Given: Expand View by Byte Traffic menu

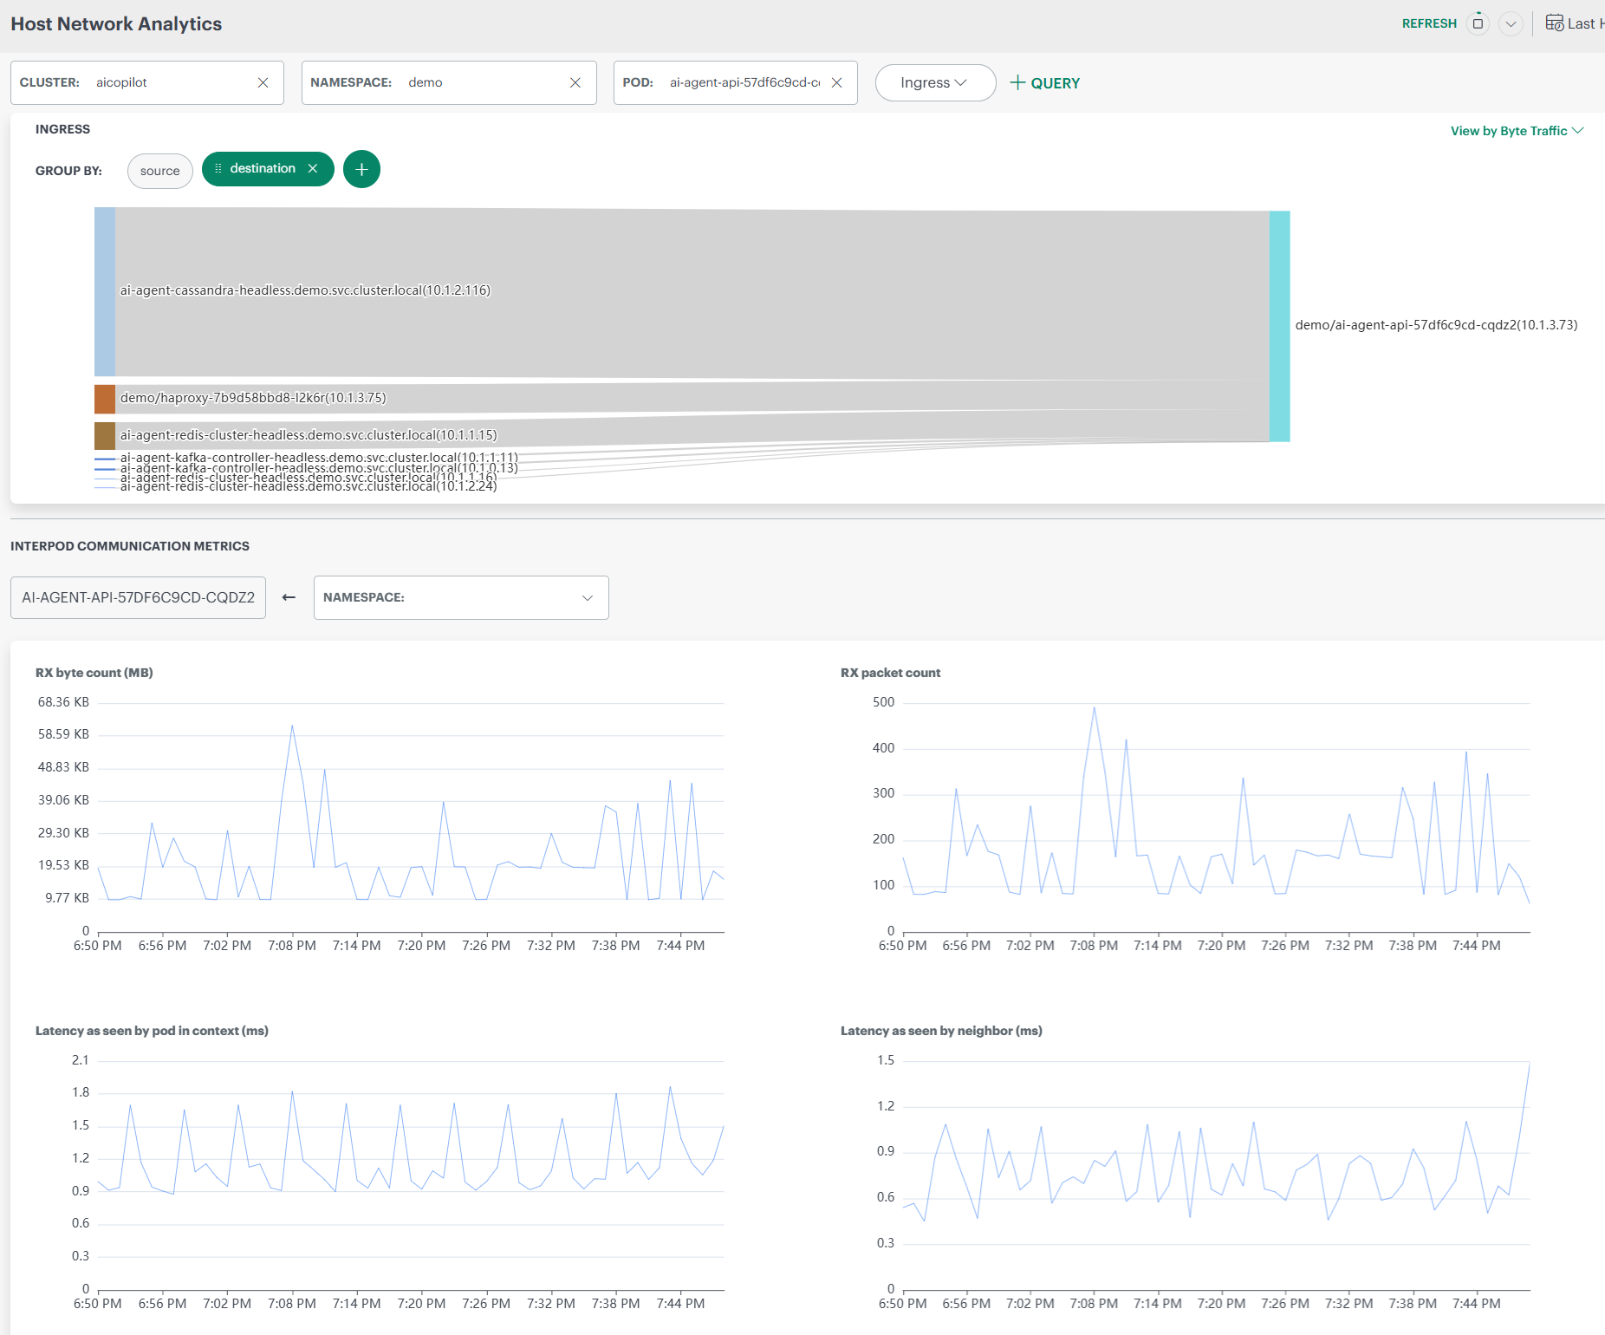Looking at the screenshot, I should [1516, 131].
